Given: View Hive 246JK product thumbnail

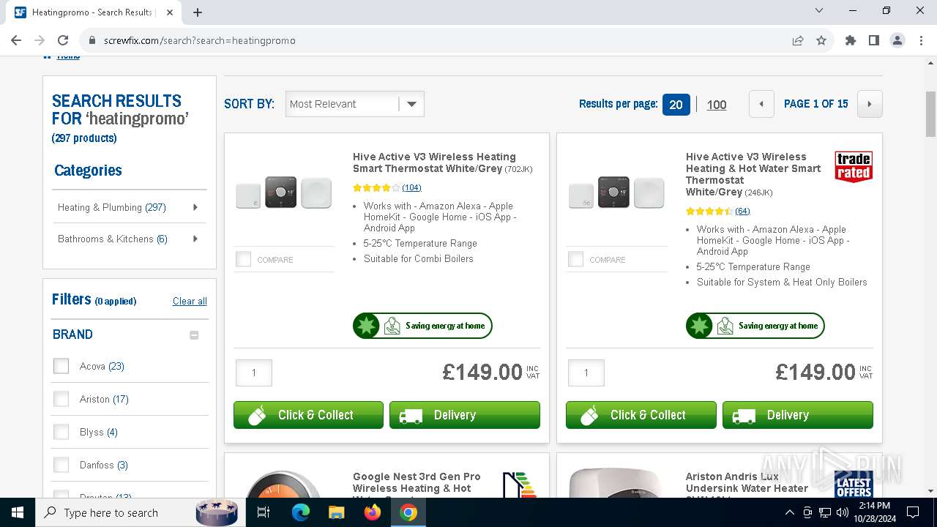Looking at the screenshot, I should pyautogui.click(x=616, y=193).
